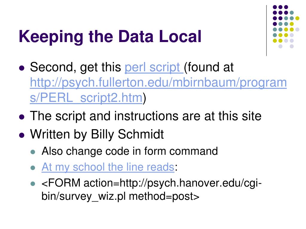This screenshot has height=229, width=306.
Task: Select the "Keeping the Data Local" slide title
Action: (110, 36)
